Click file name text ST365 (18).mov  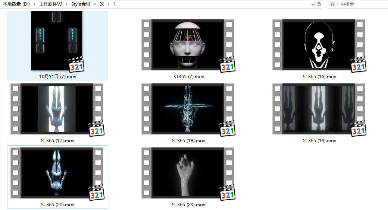click(x=188, y=141)
